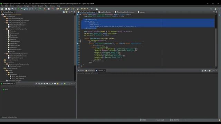Image resolution: width=221 pixels, height=124 pixels.
Task: Close the Package Explorer view
Action: tap(15, 12)
